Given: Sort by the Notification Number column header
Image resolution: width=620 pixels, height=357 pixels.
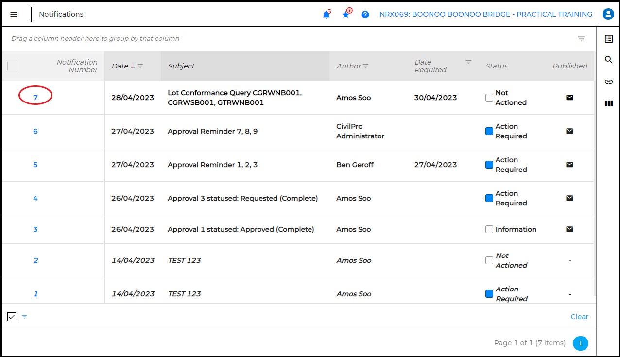Looking at the screenshot, I should [x=77, y=66].
